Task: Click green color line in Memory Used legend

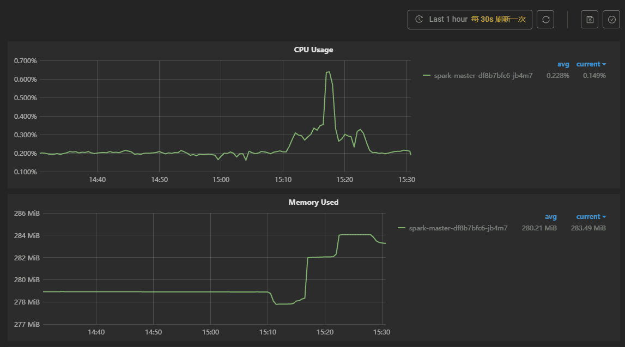Action: [x=402, y=228]
